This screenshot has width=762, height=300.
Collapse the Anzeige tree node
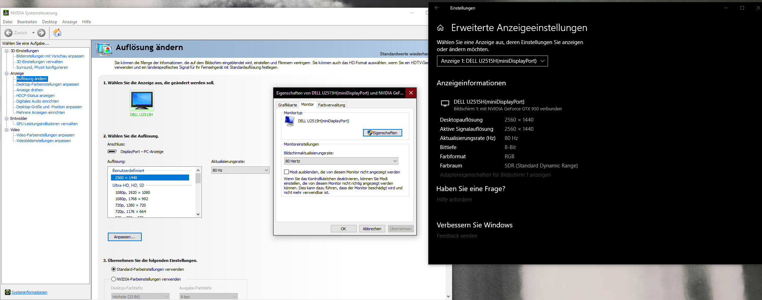pyautogui.click(x=6, y=73)
